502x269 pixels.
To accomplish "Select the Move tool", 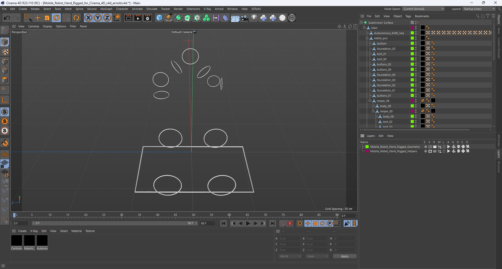I will click(38, 18).
